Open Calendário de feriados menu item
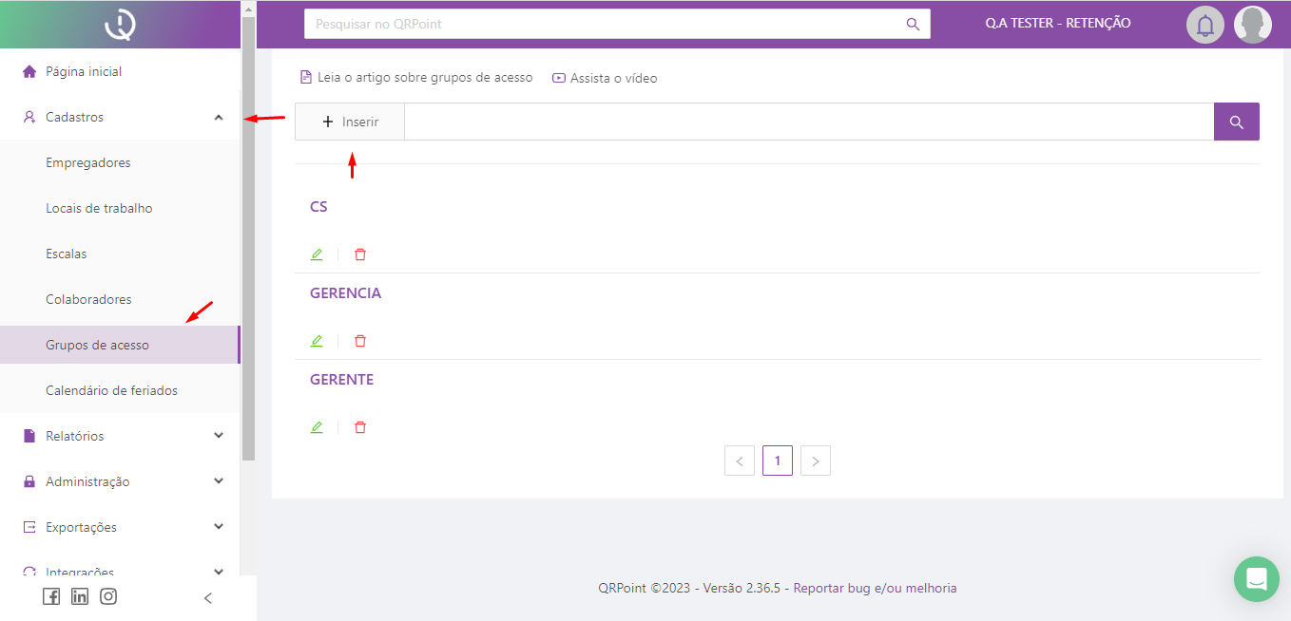 pyautogui.click(x=111, y=391)
